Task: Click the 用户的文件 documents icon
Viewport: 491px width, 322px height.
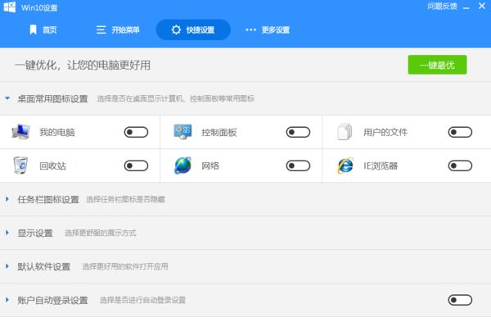Action: click(345, 132)
